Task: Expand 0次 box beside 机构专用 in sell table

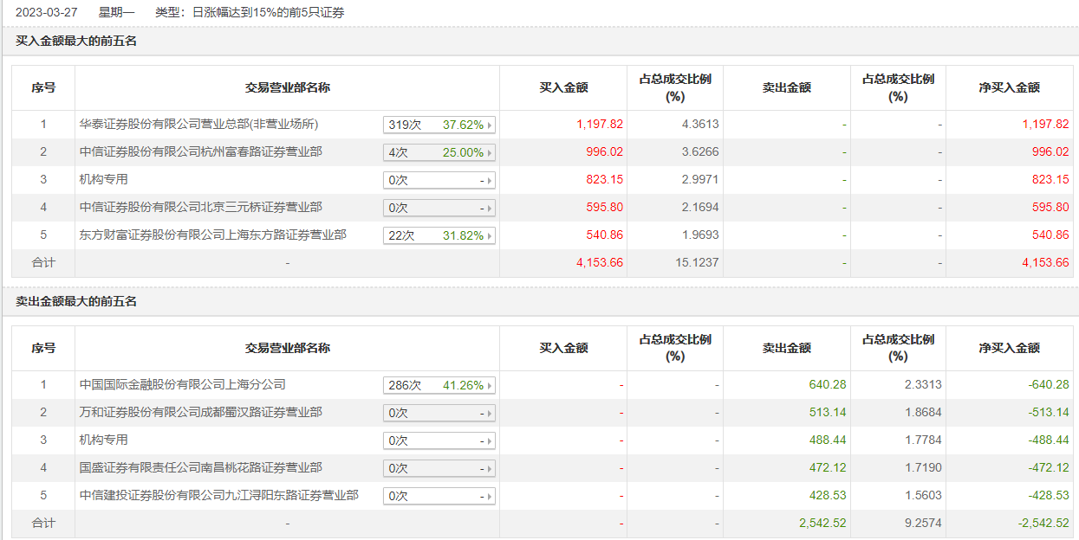Action: [x=439, y=441]
